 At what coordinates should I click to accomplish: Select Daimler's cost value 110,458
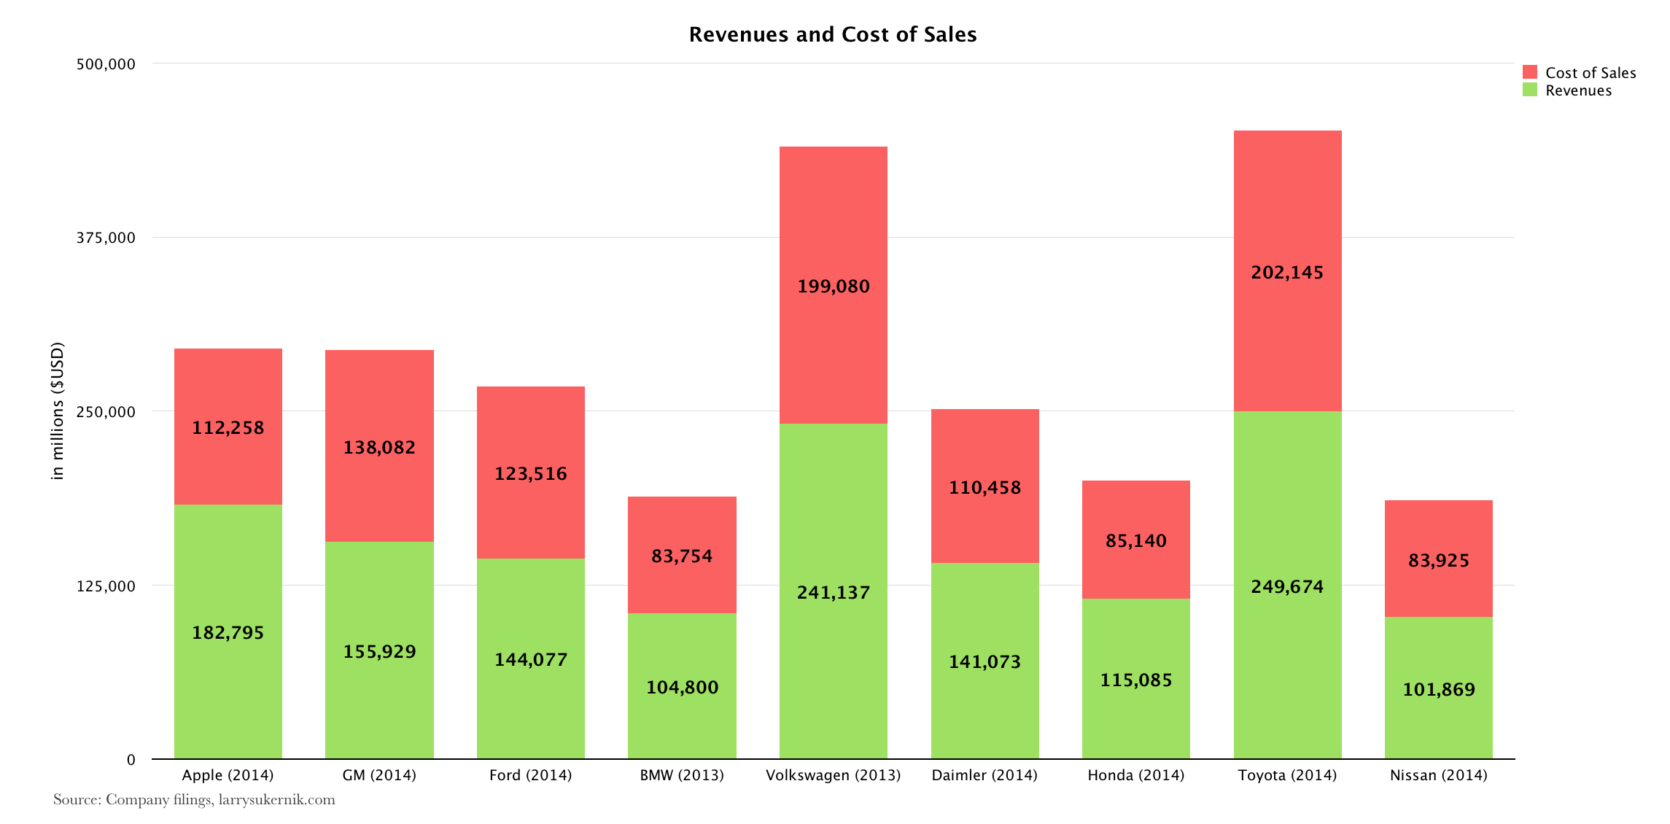[984, 487]
